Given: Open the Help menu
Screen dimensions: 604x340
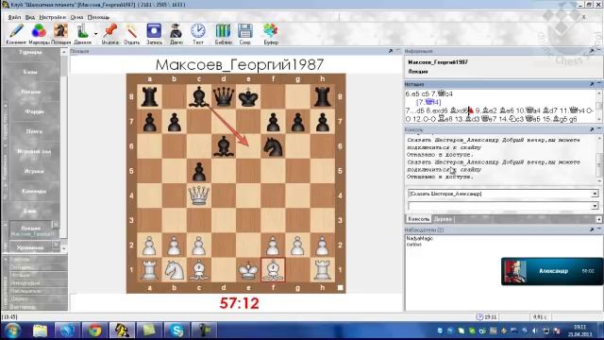Looking at the screenshot, I should click(98, 17).
